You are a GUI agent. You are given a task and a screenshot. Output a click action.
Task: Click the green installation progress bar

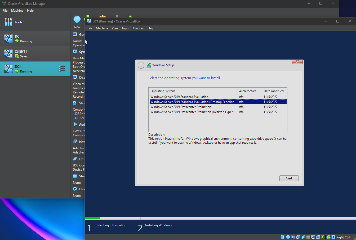[x=92, y=218]
